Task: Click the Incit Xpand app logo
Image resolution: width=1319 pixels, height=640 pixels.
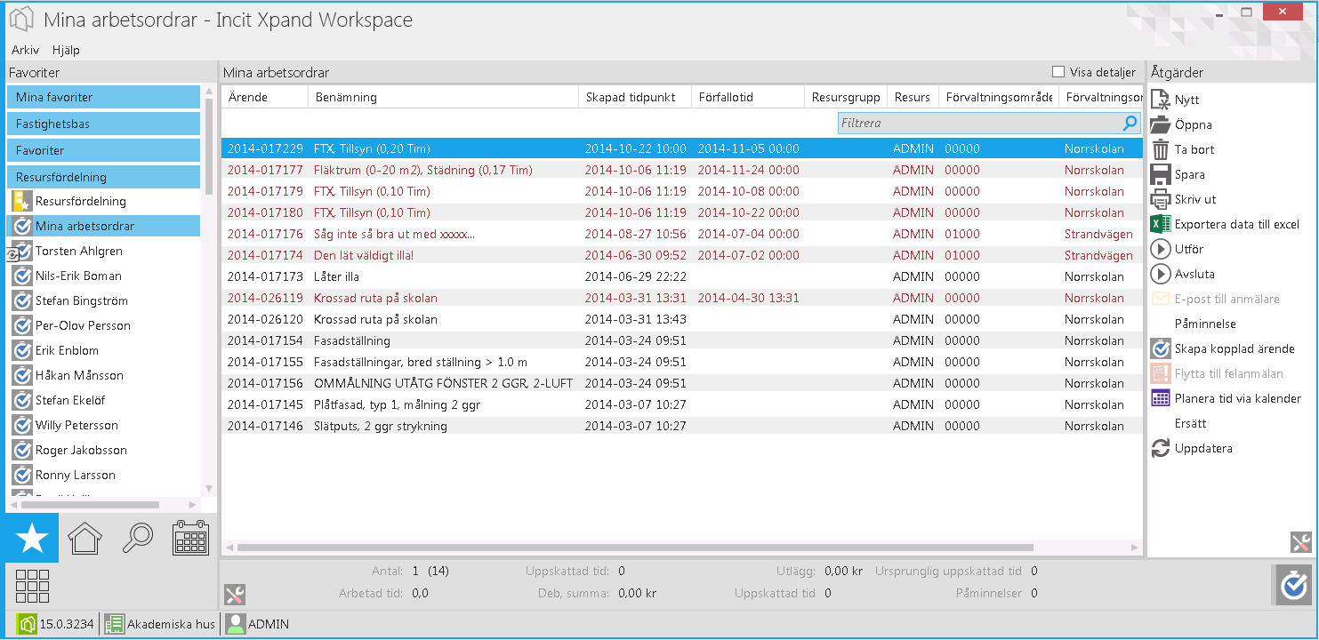Action: [21, 20]
